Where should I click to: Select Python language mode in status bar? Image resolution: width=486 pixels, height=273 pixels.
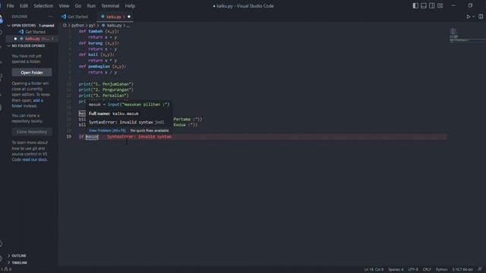tap(442, 270)
